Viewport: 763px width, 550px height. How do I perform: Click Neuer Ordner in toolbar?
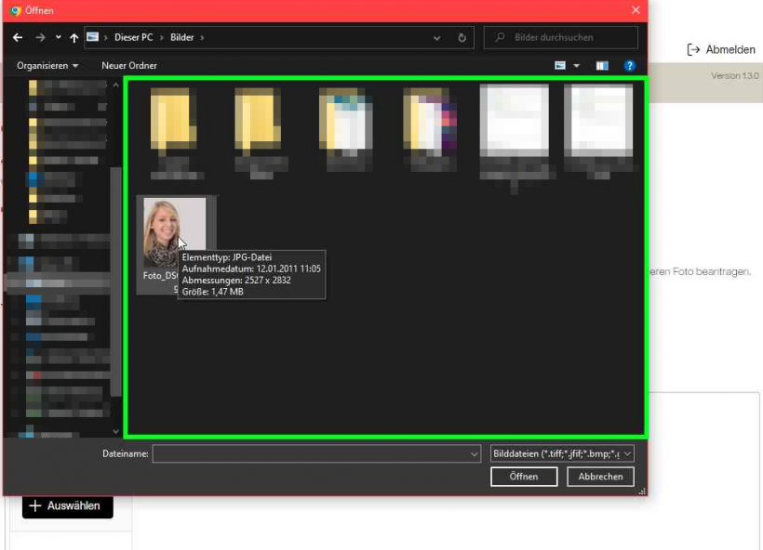click(x=129, y=66)
